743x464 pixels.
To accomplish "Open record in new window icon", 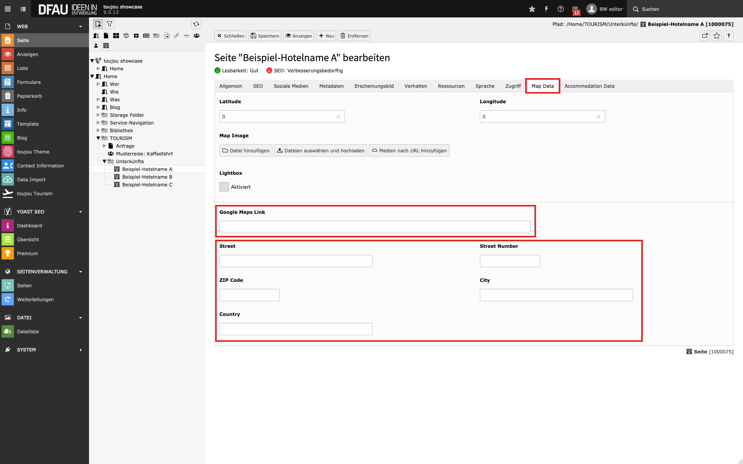I will point(705,36).
